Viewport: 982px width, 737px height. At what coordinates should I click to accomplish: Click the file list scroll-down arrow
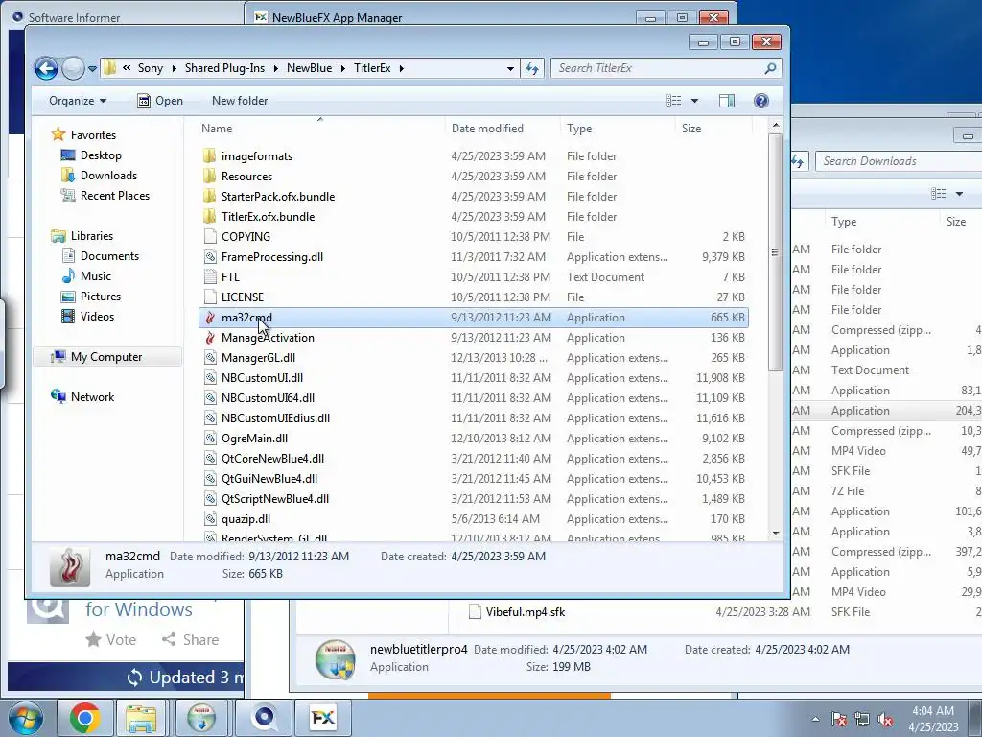[775, 534]
